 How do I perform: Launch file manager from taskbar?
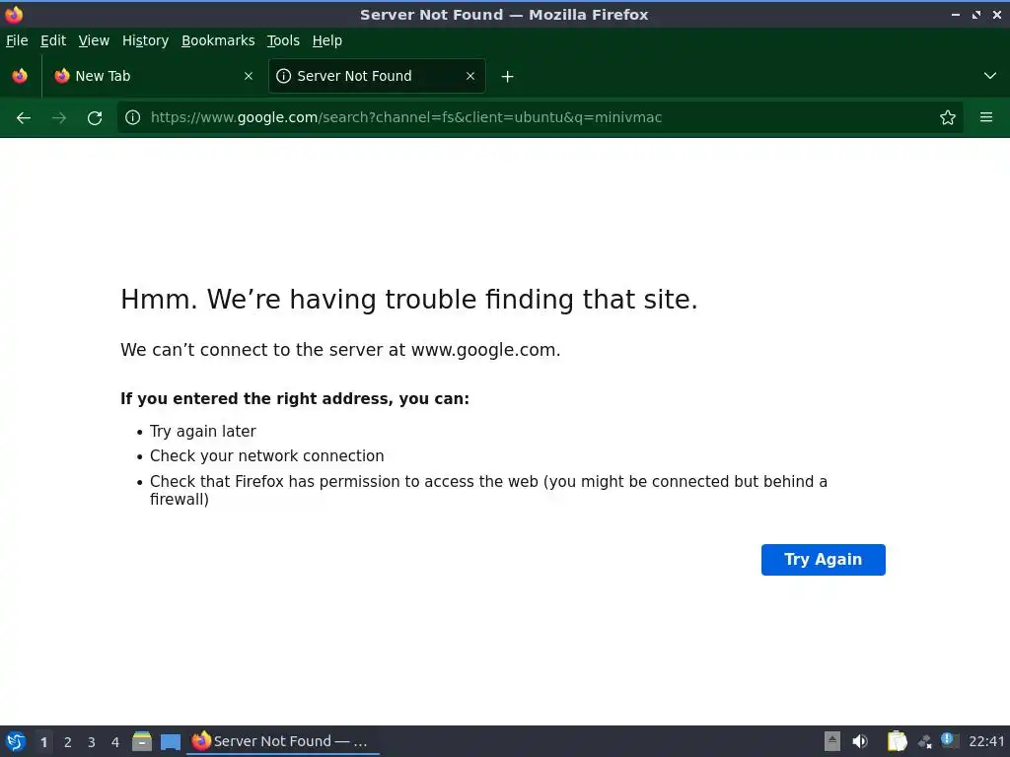click(142, 741)
